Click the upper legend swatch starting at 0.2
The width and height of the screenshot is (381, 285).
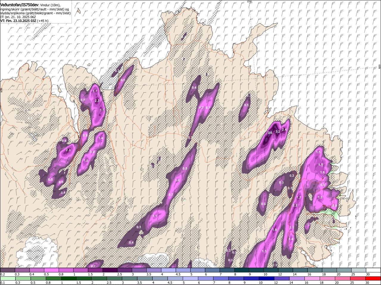8,270
